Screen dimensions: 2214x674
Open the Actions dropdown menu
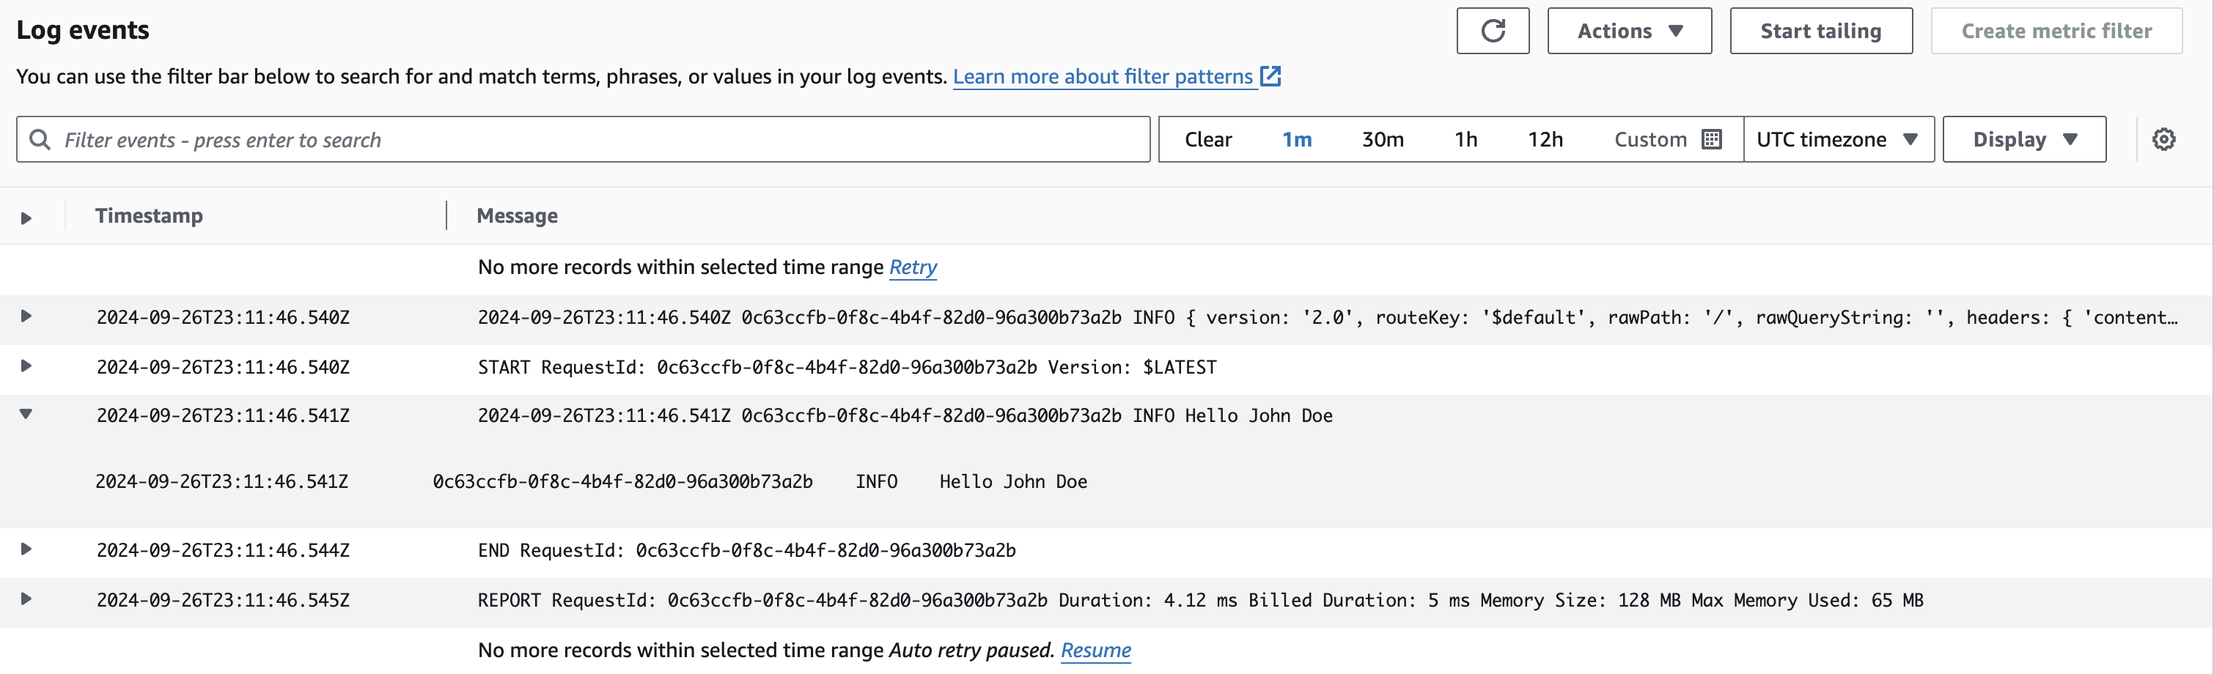(x=1629, y=31)
